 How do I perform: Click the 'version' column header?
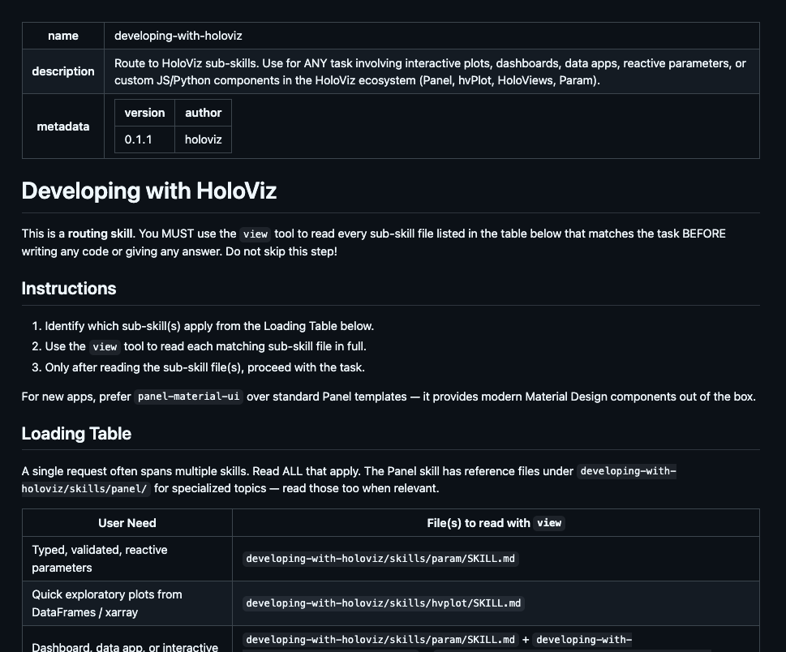click(x=145, y=113)
